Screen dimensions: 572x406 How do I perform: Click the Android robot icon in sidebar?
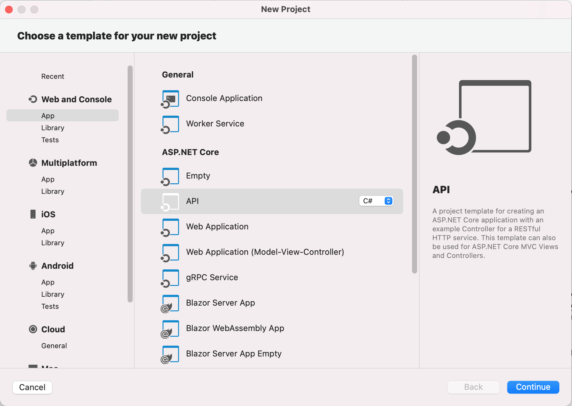click(33, 266)
